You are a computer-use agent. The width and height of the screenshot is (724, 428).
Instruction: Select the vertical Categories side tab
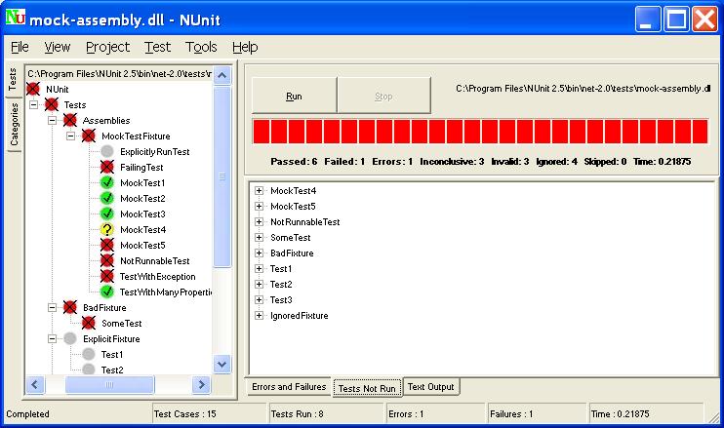(15, 124)
